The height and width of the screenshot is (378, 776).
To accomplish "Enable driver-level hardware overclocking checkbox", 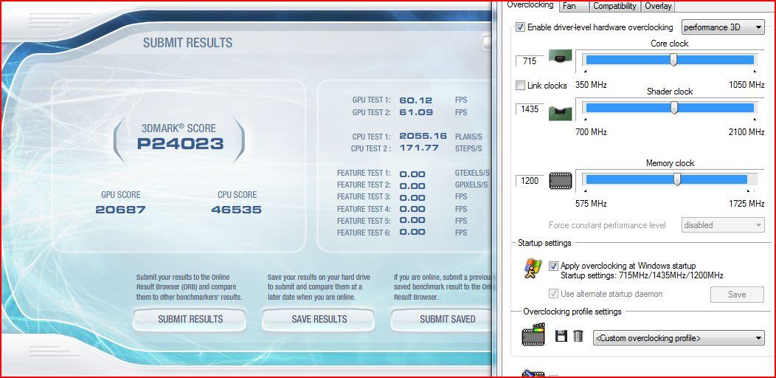I will (520, 27).
